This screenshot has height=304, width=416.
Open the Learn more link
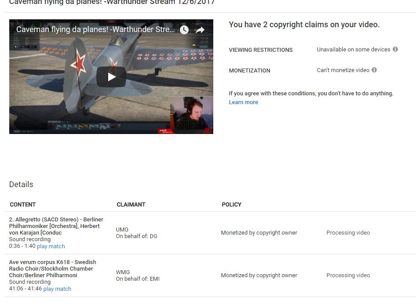[243, 102]
